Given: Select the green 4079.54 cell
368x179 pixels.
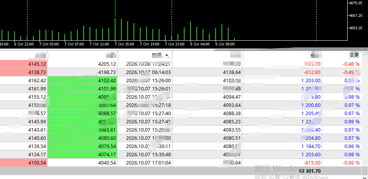Looking at the screenshot, I should (x=107, y=146).
